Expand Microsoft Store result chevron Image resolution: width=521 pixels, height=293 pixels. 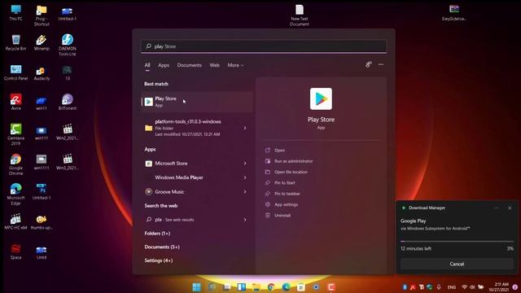point(245,164)
